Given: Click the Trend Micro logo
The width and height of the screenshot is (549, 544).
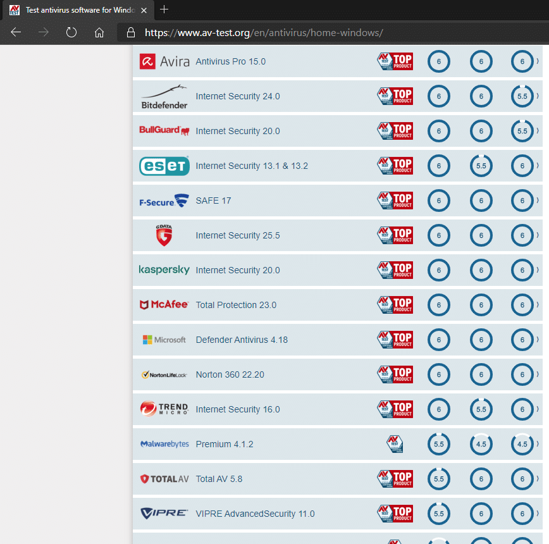Looking at the screenshot, I should pyautogui.click(x=164, y=409).
